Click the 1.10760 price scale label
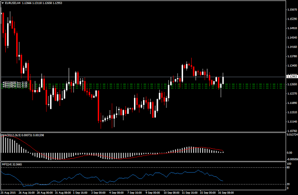Viewport: 298px width, 195px height. [292, 131]
